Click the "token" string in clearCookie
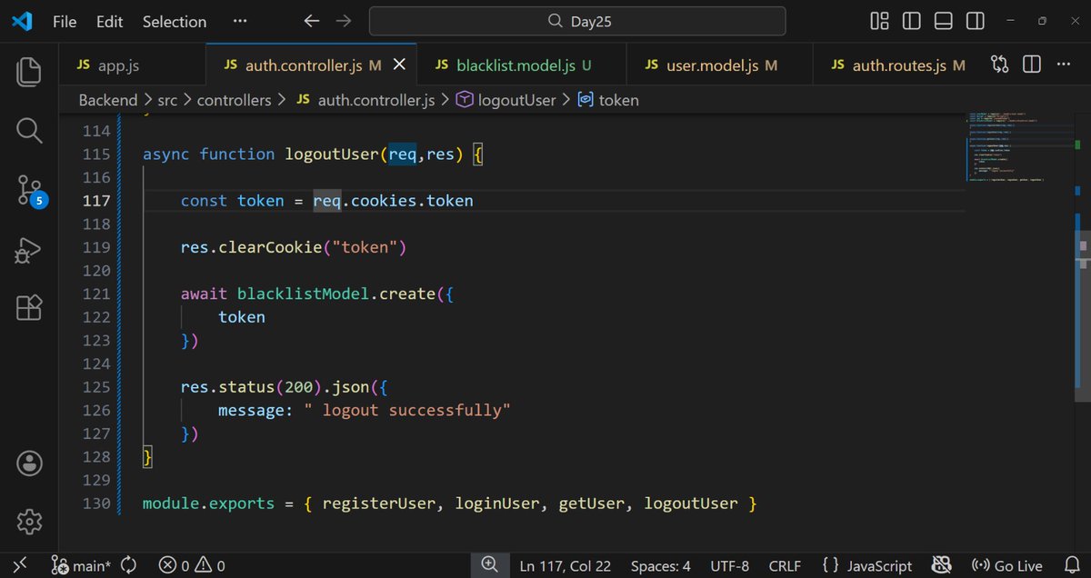 (x=365, y=247)
